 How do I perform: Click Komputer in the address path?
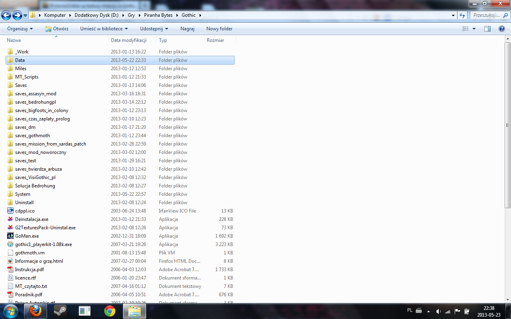pos(55,15)
